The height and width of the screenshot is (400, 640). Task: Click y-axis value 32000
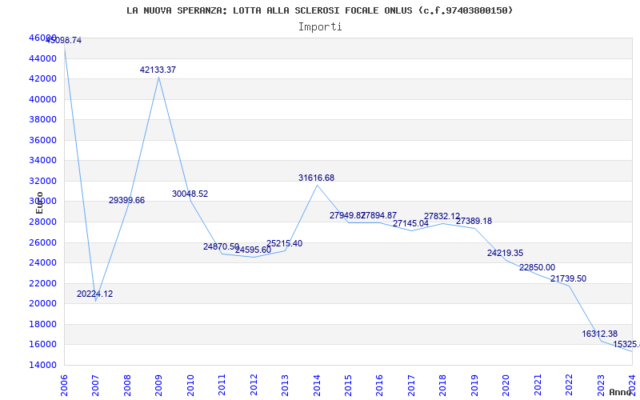42,182
